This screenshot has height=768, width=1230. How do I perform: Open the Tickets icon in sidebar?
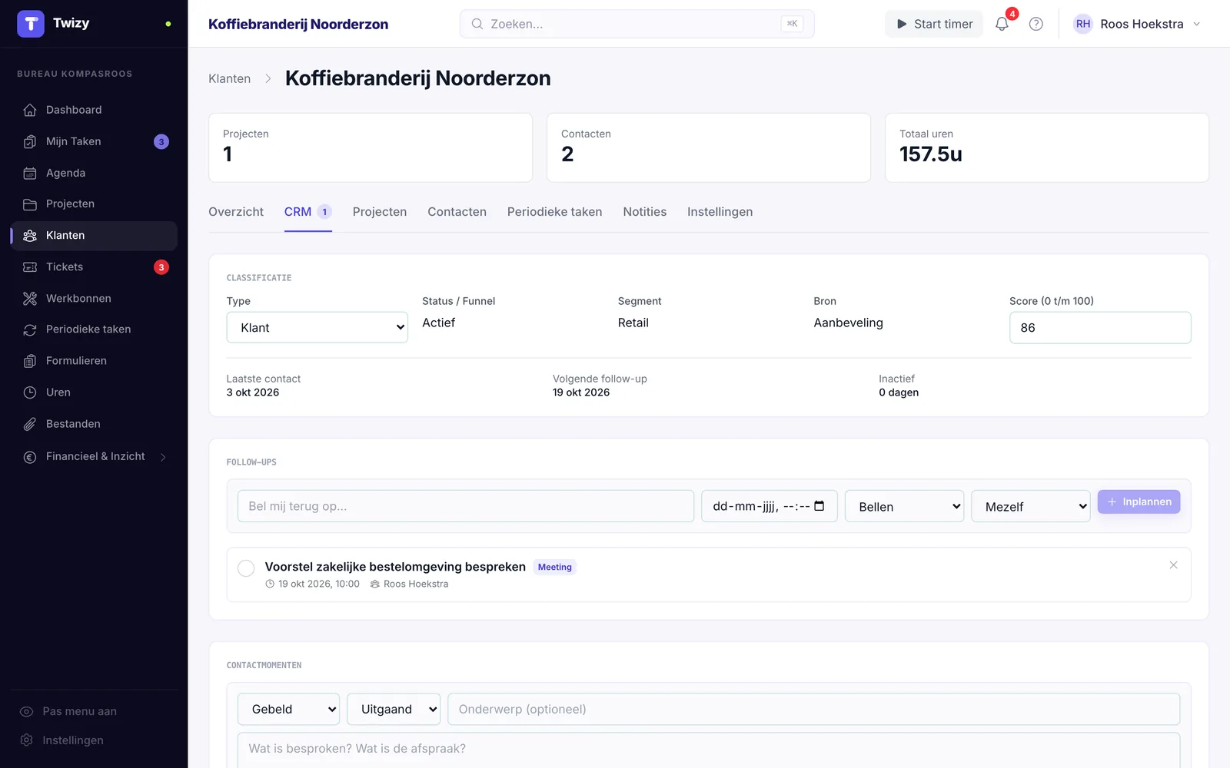point(30,267)
